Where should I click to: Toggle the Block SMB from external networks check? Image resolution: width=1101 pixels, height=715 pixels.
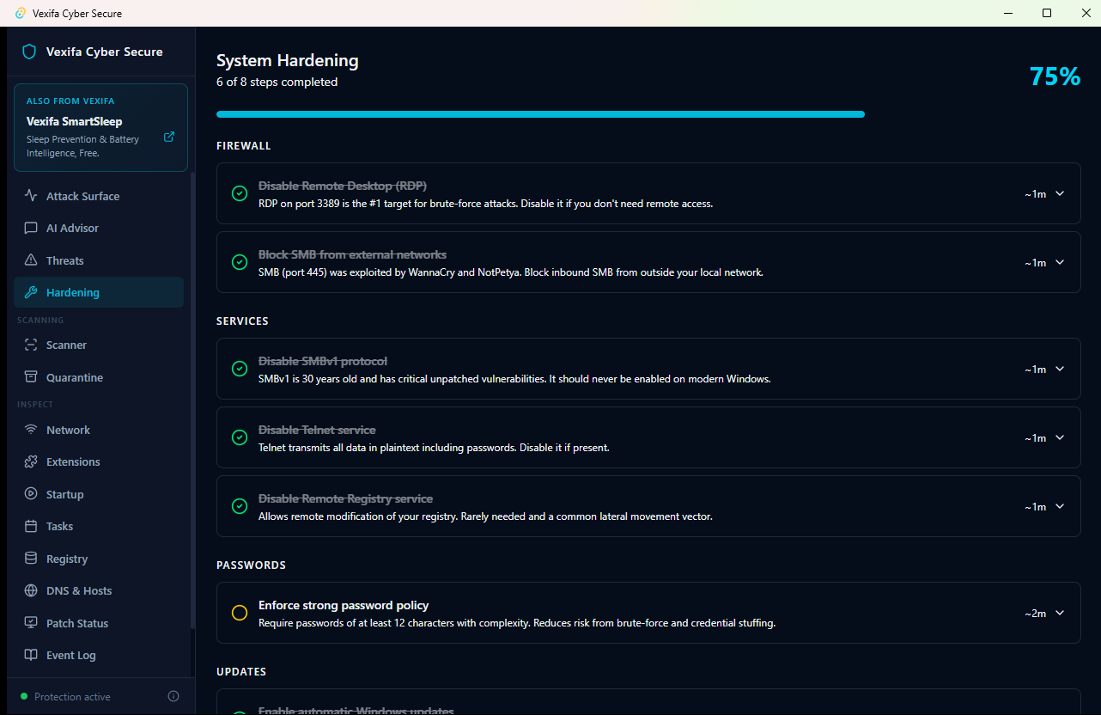tap(240, 262)
